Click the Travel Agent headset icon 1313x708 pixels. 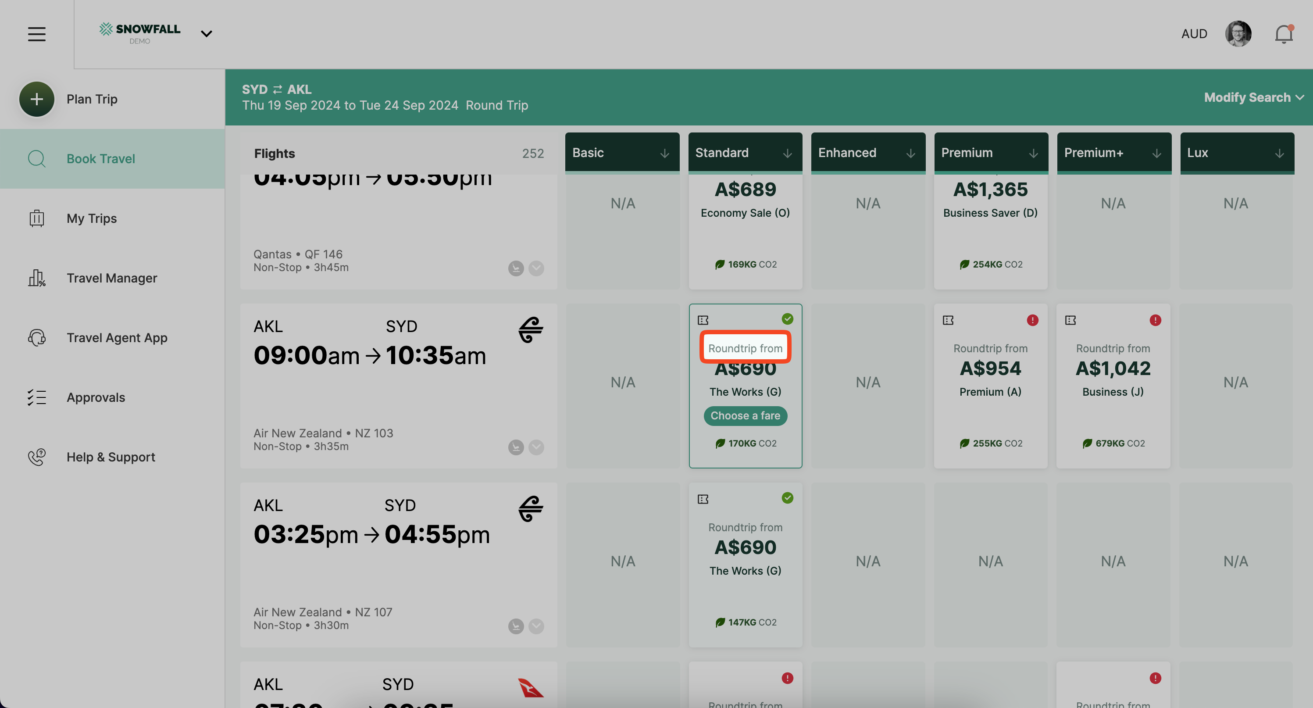[37, 337]
